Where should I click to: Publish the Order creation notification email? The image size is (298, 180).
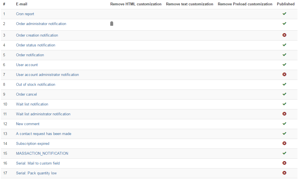284,35
